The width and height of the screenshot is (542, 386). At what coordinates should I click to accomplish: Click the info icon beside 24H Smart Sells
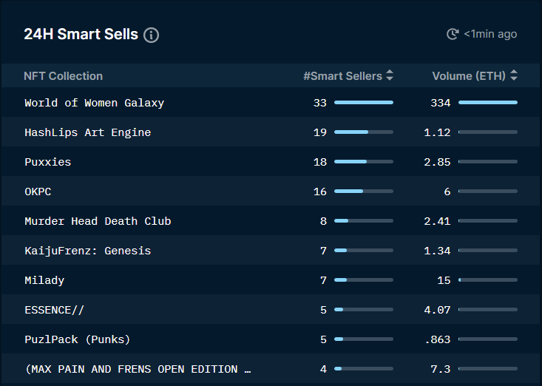(151, 35)
